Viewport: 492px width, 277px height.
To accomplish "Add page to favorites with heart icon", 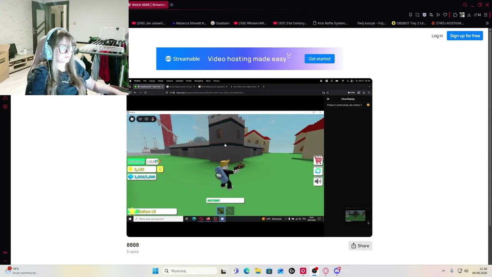I will [445, 15].
